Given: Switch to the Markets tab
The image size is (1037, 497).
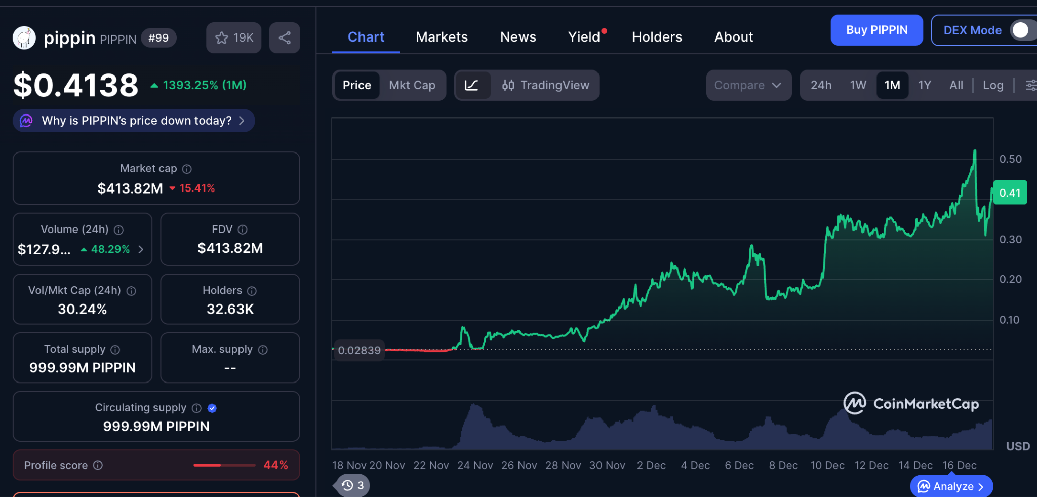Looking at the screenshot, I should (442, 37).
